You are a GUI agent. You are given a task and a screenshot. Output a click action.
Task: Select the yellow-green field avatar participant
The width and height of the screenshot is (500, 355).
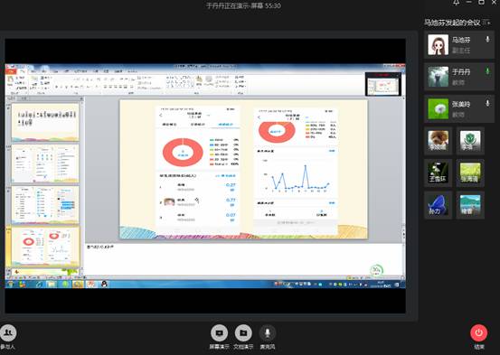tap(470, 173)
